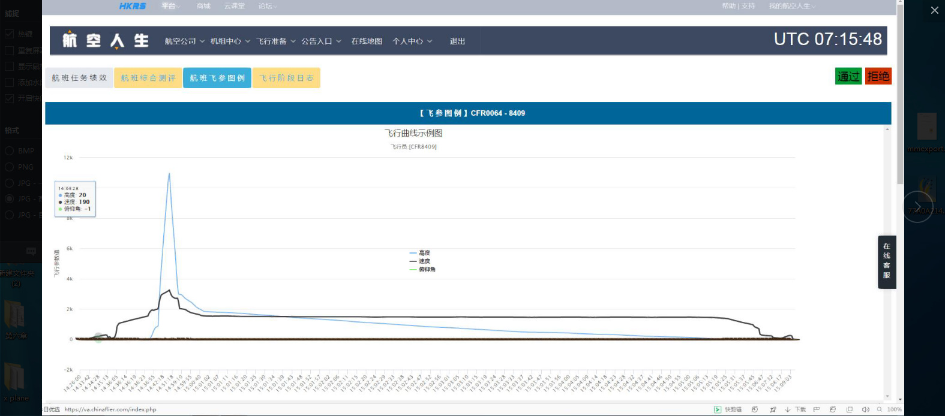Screen dimensions: 945x416
Task: Click the HKRS logo
Action: coord(133,6)
